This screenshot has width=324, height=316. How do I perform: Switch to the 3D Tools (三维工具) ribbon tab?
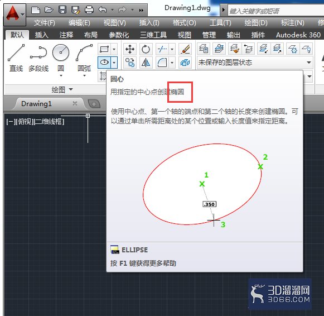(153, 35)
